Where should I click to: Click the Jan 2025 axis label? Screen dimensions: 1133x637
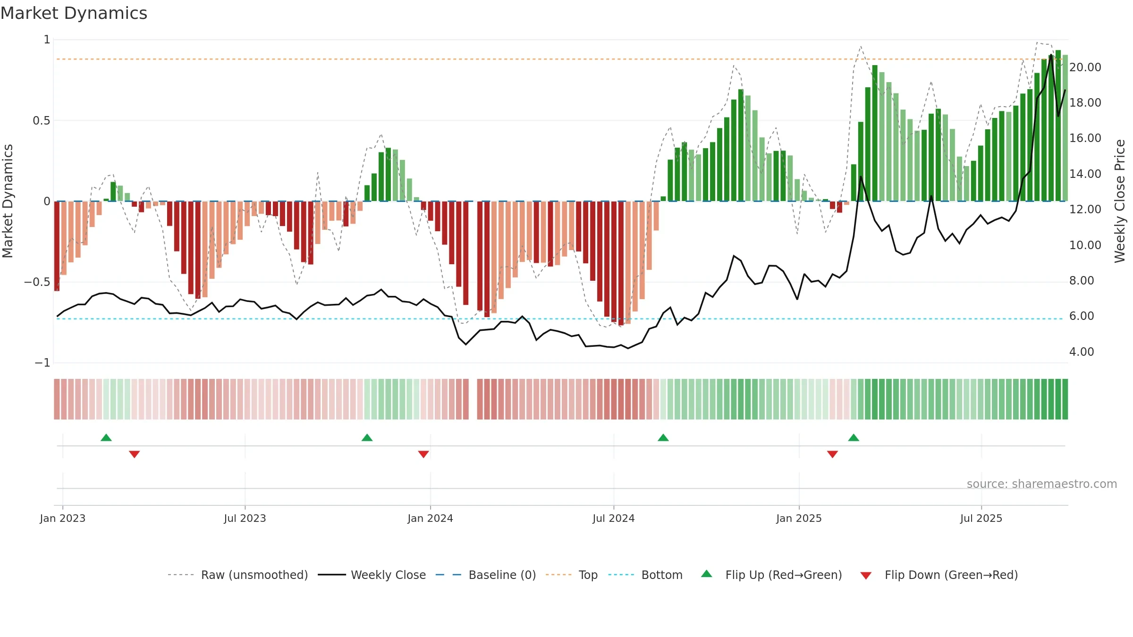click(799, 518)
